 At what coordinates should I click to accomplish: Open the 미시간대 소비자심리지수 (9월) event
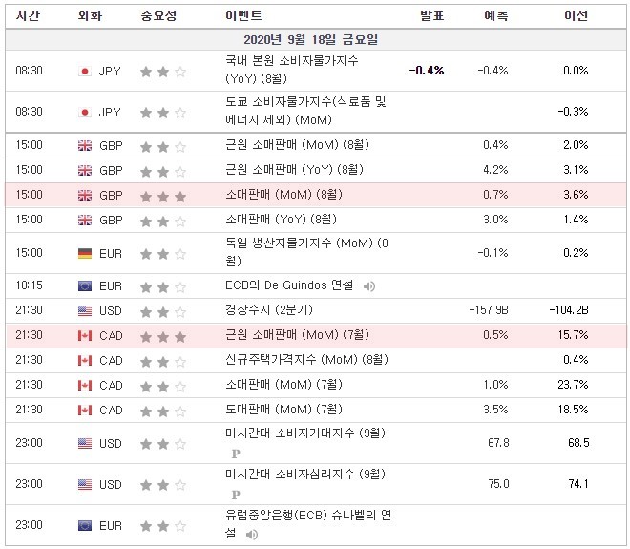305,475
